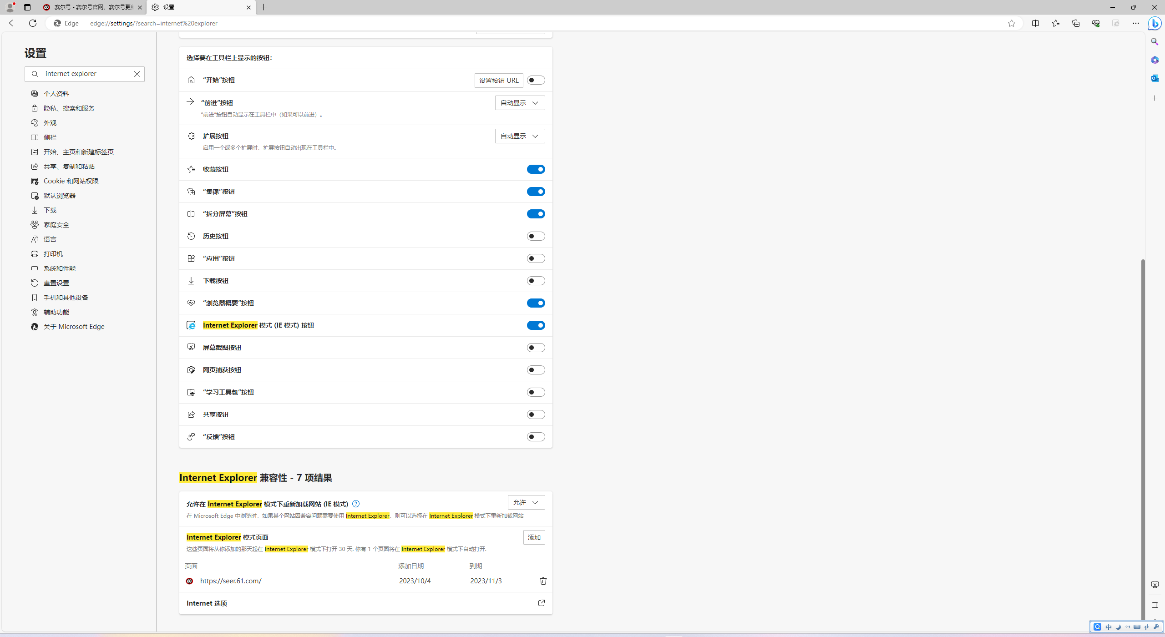The height and width of the screenshot is (637, 1165).
Task: Disable the “浏览器概要”按钮 toggle
Action: pyautogui.click(x=536, y=303)
